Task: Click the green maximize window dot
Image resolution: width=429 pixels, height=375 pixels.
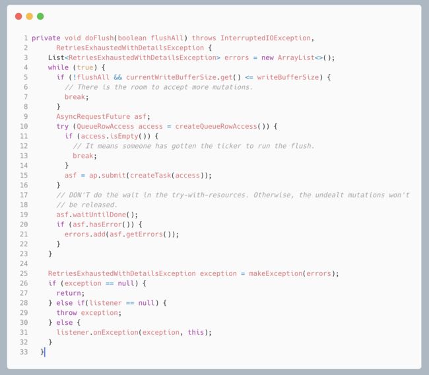Action: point(40,17)
